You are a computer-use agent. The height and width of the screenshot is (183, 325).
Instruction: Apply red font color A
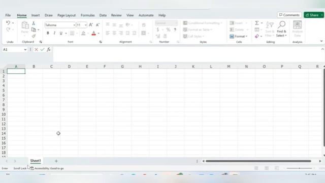[x=93, y=33]
